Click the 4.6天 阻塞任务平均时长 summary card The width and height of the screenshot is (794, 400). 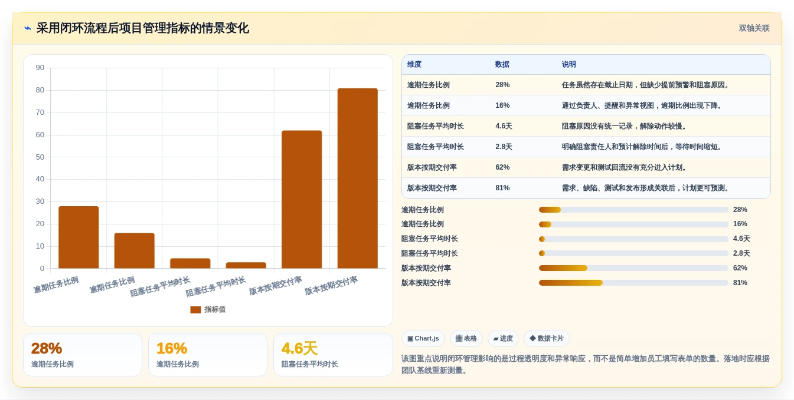point(333,355)
